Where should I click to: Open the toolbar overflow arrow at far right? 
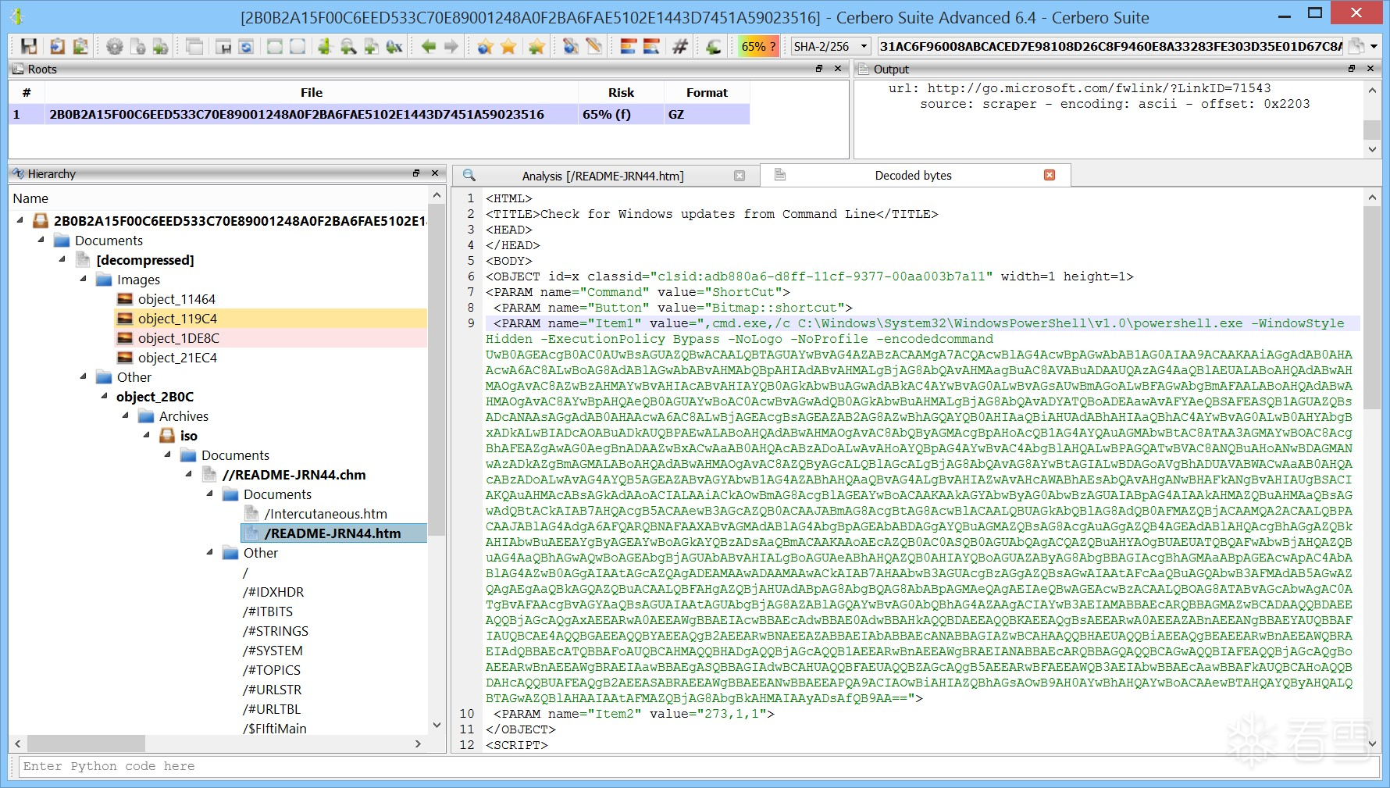[1374, 47]
